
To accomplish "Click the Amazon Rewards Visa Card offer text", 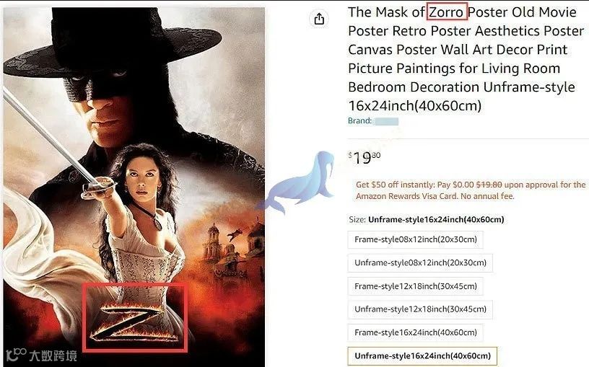I will pyautogui.click(x=471, y=190).
